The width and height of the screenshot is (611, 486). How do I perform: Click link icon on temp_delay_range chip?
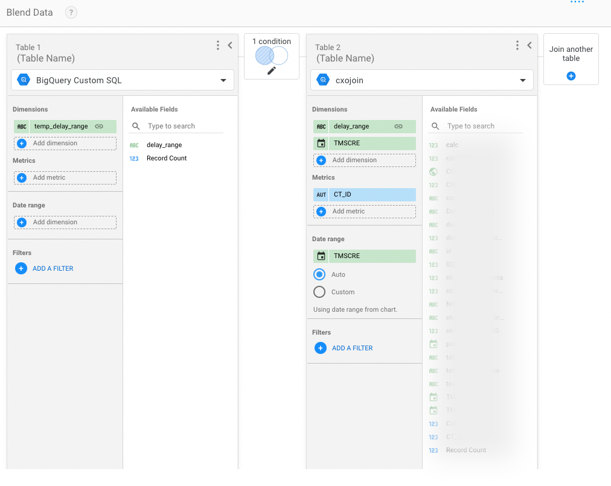point(99,127)
